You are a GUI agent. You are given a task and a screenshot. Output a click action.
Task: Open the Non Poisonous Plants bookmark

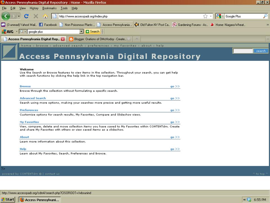click(x=77, y=25)
